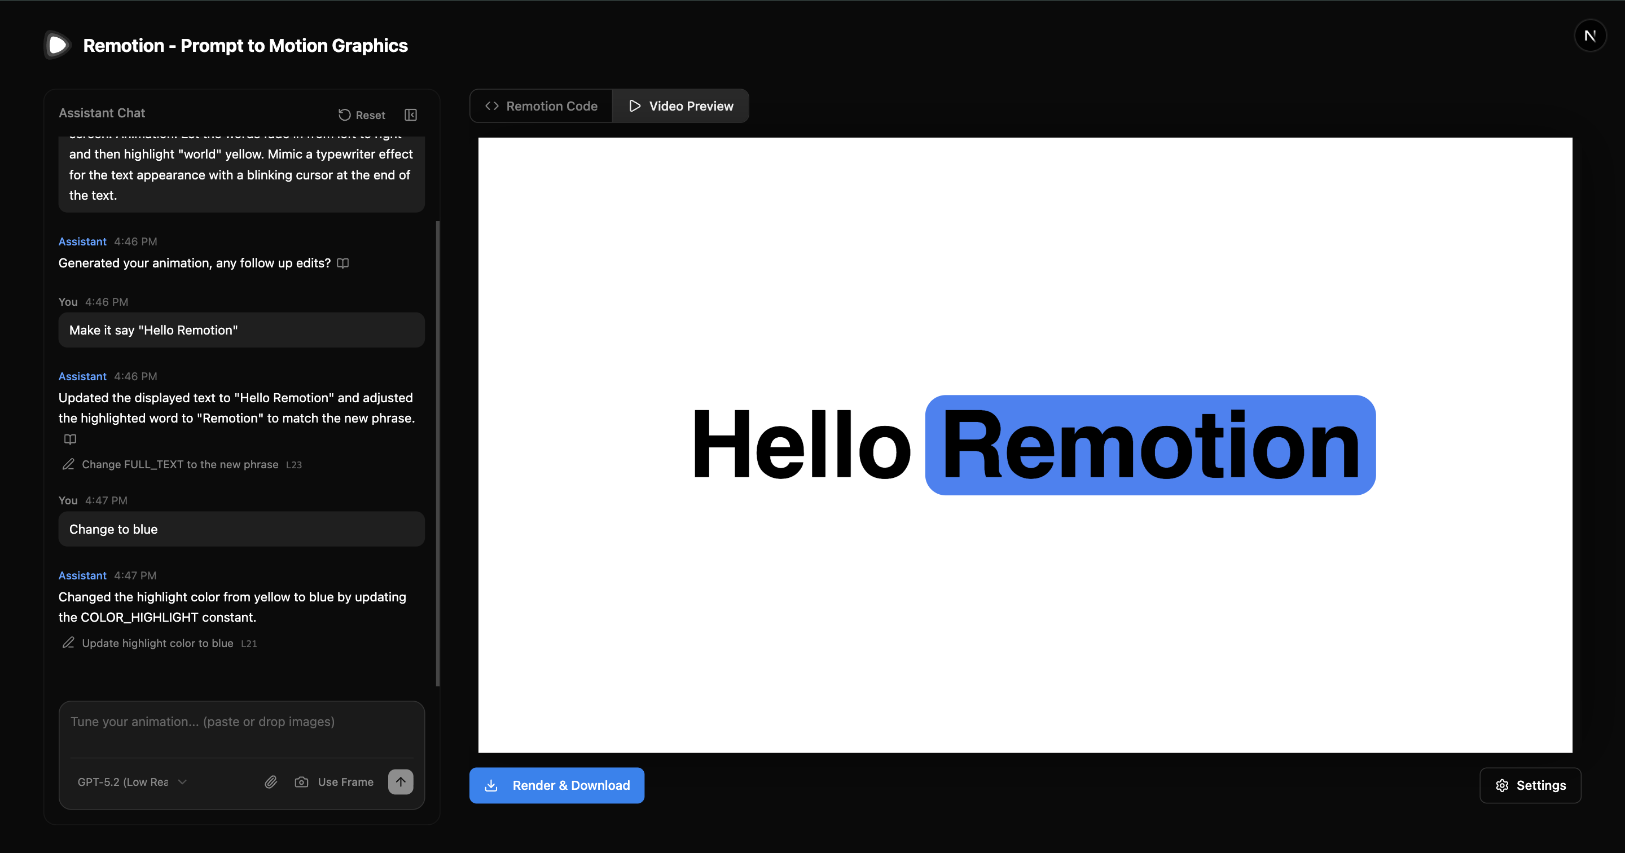Image resolution: width=1625 pixels, height=853 pixels.
Task: Open book icon beside 'follow up edits?'
Action: tap(342, 263)
